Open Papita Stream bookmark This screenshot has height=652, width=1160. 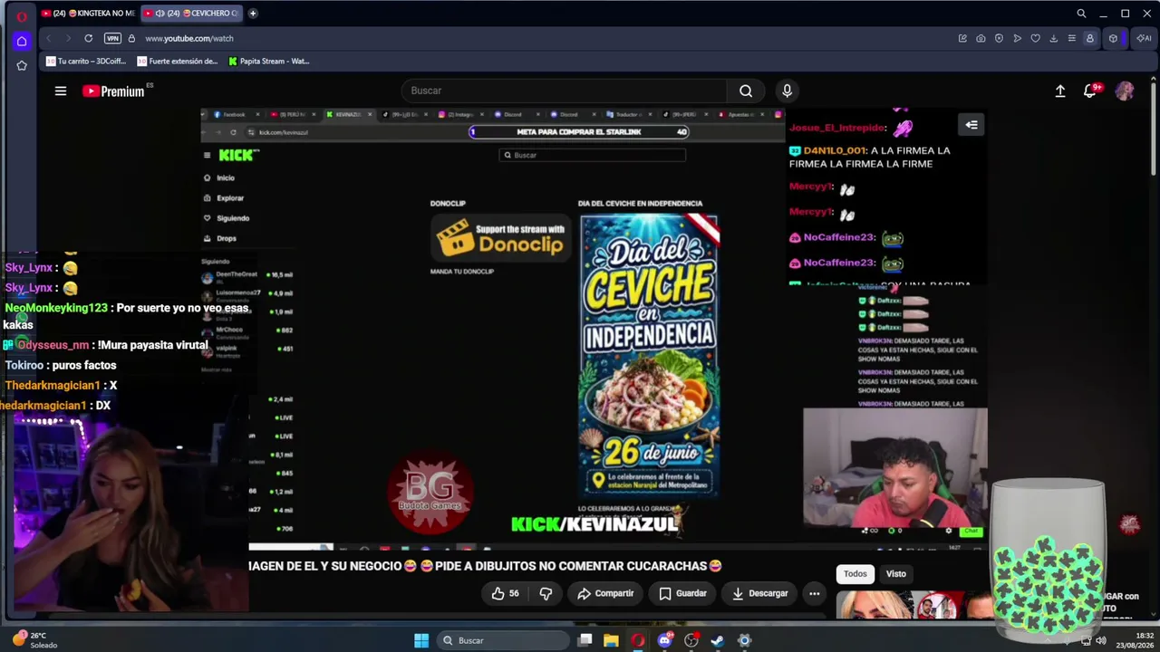[269, 62]
